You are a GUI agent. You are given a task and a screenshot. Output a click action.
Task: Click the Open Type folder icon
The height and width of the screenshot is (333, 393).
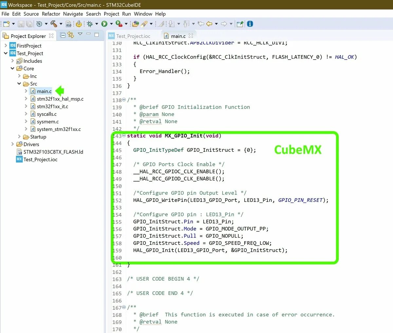pos(136,24)
